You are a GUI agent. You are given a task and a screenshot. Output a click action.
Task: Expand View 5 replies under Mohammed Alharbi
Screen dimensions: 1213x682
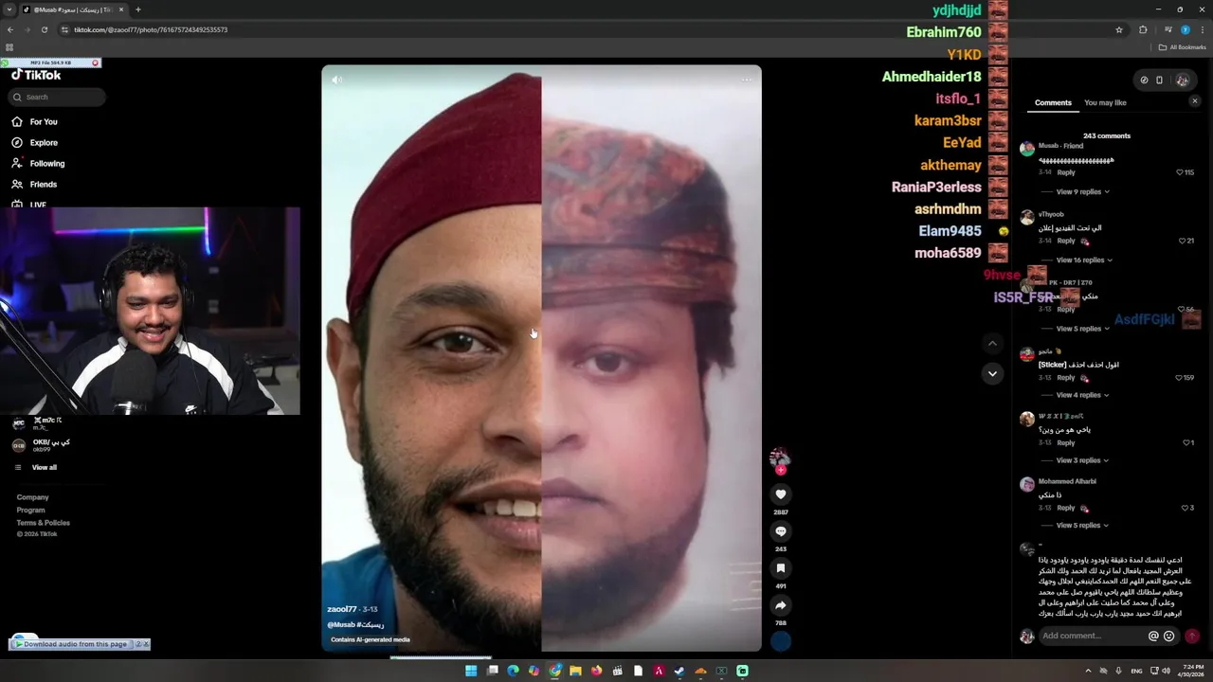[x=1082, y=525]
